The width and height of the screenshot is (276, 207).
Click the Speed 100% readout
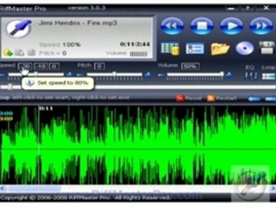point(60,45)
